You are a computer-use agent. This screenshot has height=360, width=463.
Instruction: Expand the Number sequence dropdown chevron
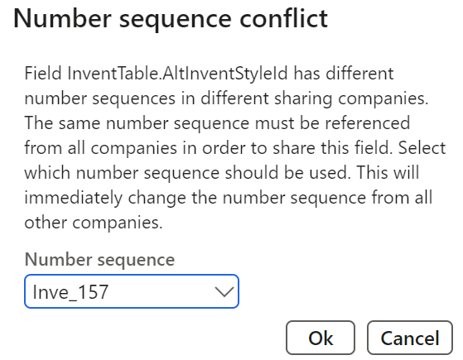click(x=224, y=292)
